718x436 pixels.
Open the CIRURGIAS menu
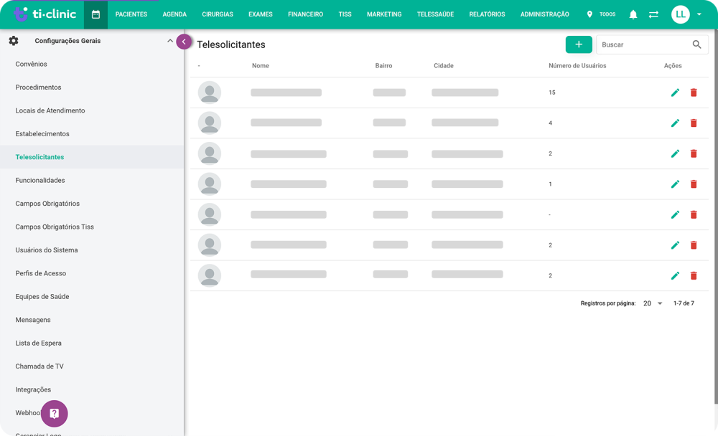tap(218, 14)
